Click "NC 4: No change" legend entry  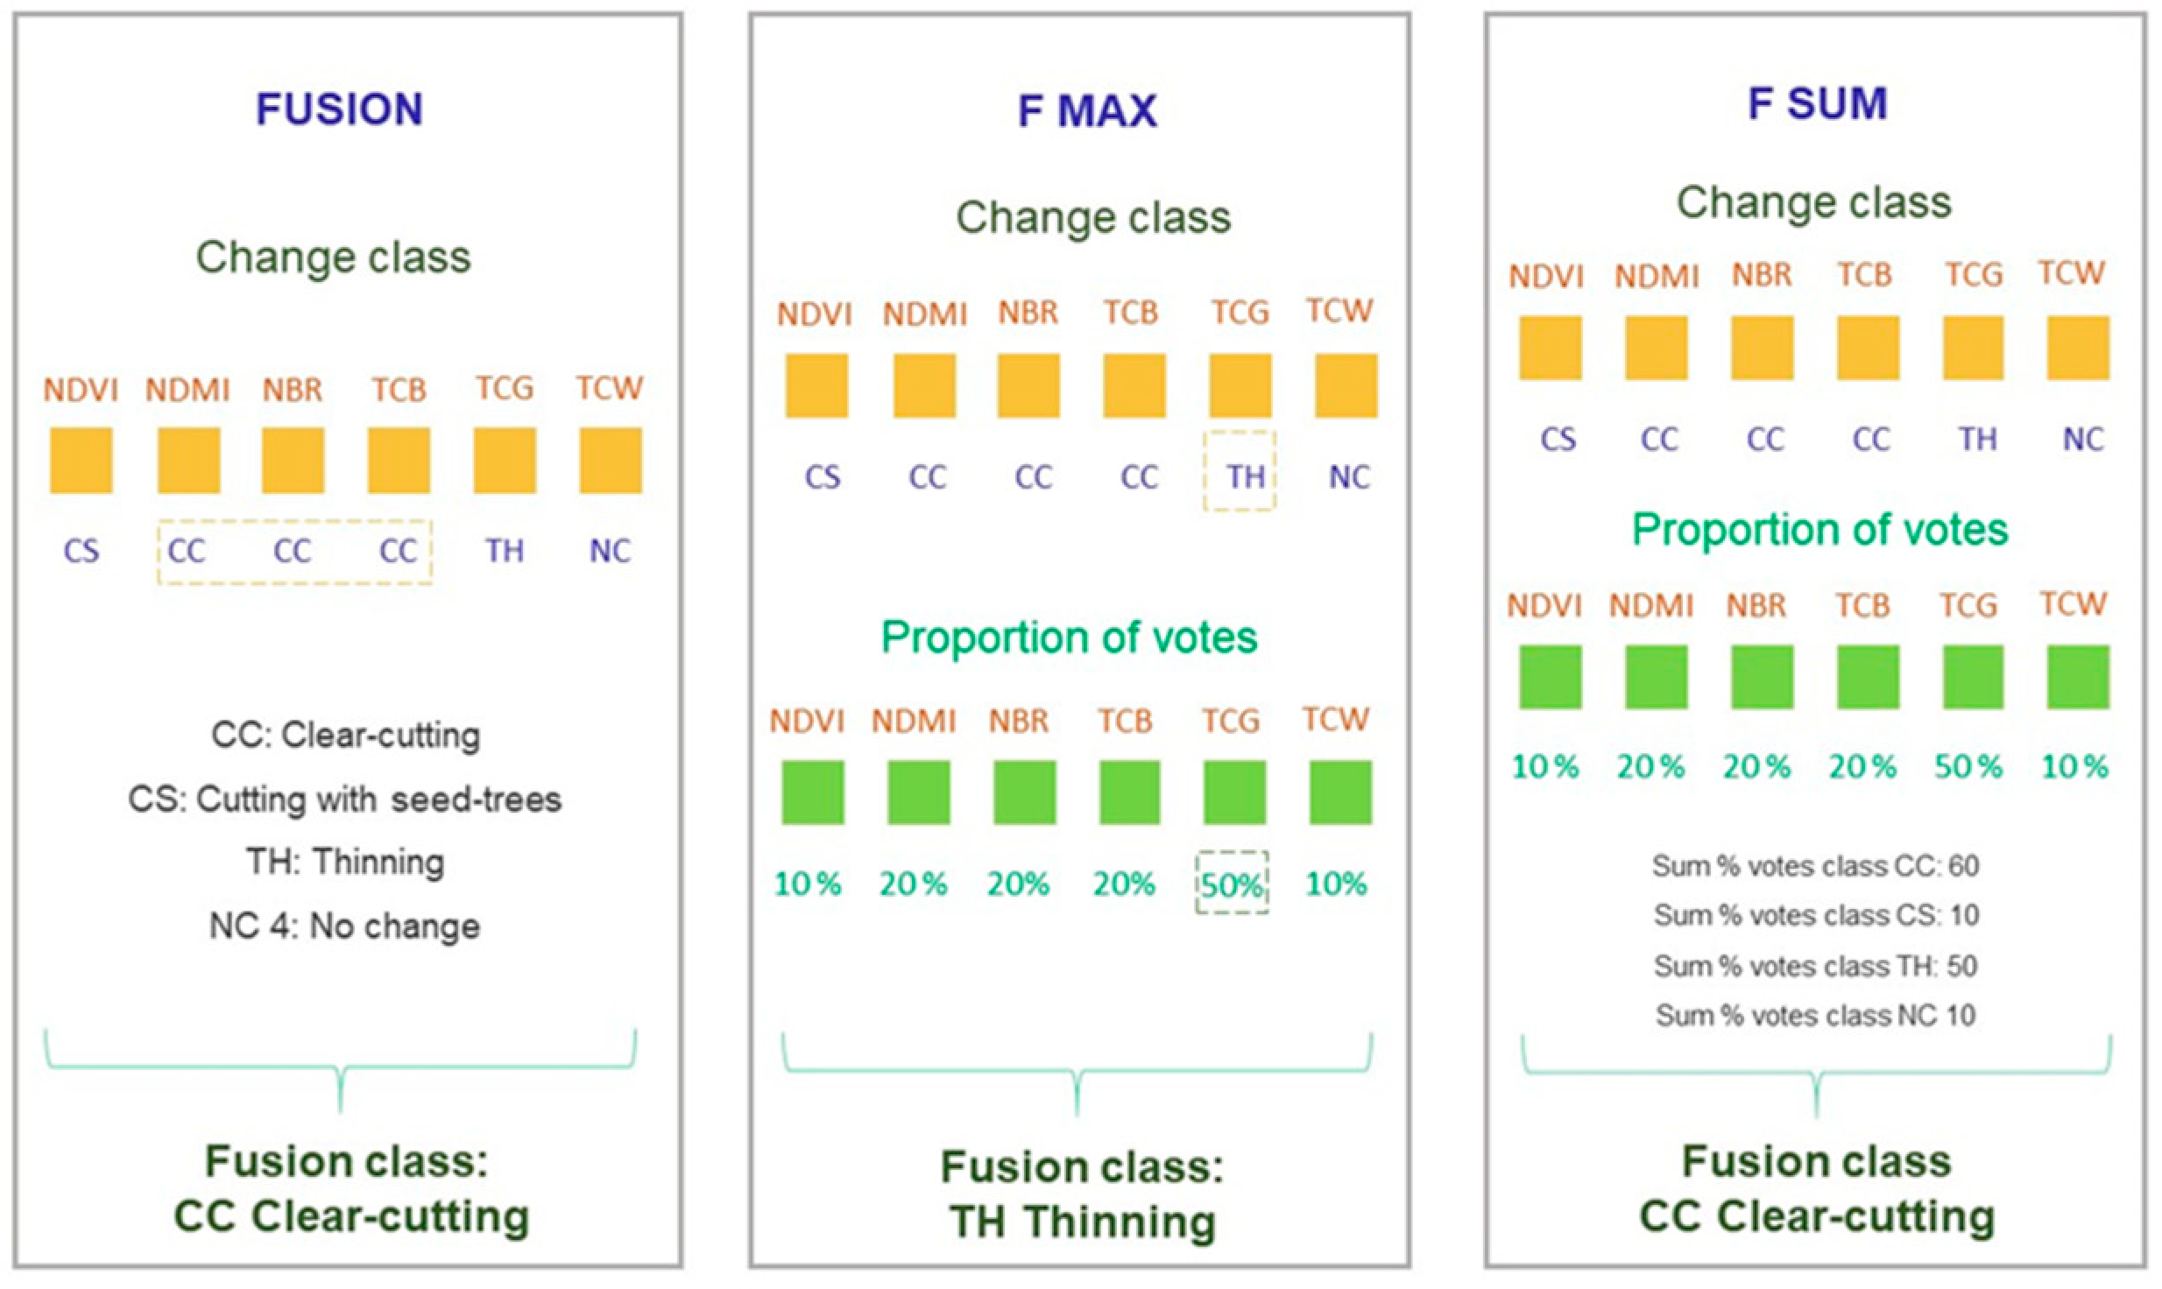click(345, 926)
